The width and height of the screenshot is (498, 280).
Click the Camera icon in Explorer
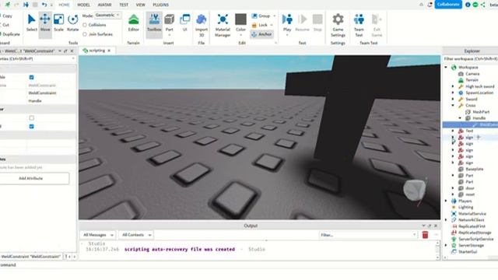coord(461,74)
